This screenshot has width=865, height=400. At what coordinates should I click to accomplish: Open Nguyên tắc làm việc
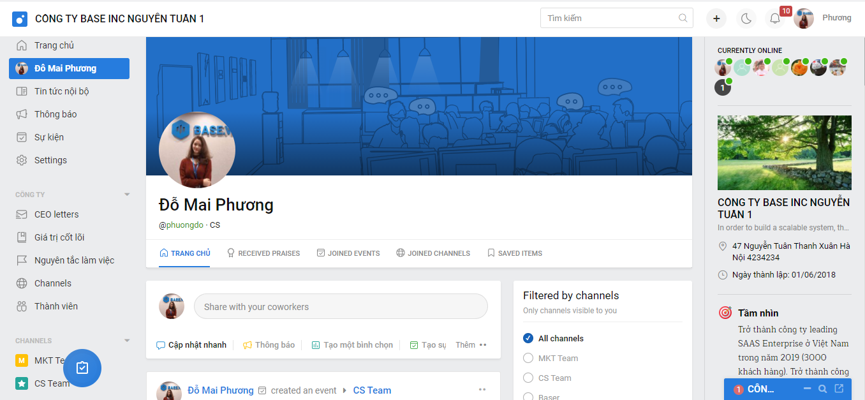75,260
